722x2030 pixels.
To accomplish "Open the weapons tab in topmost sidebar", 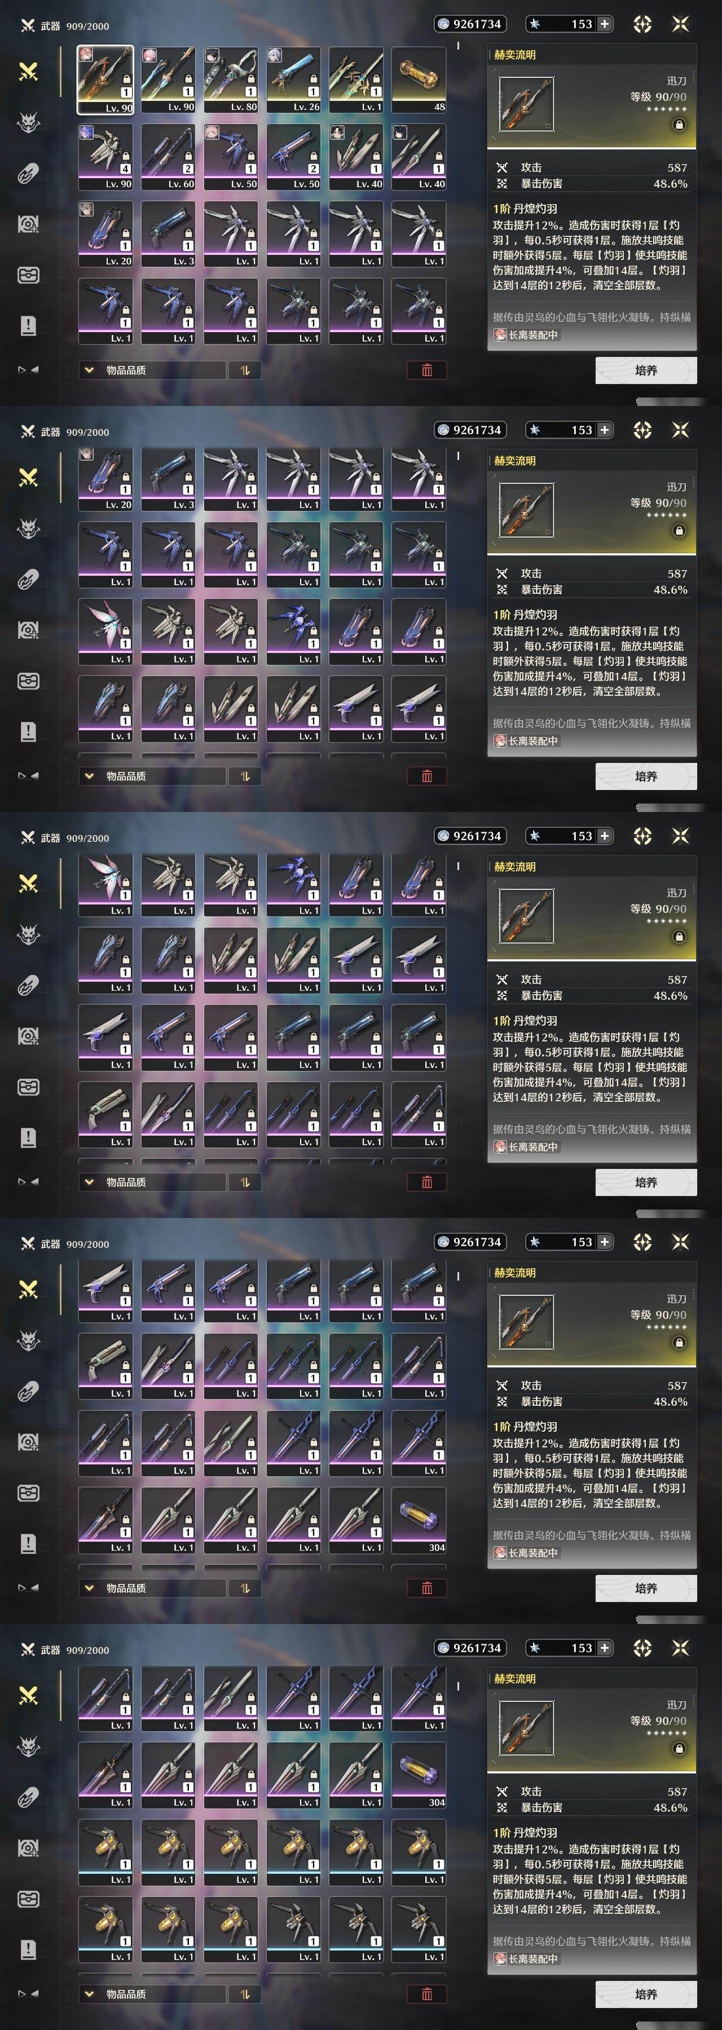I will (28, 72).
